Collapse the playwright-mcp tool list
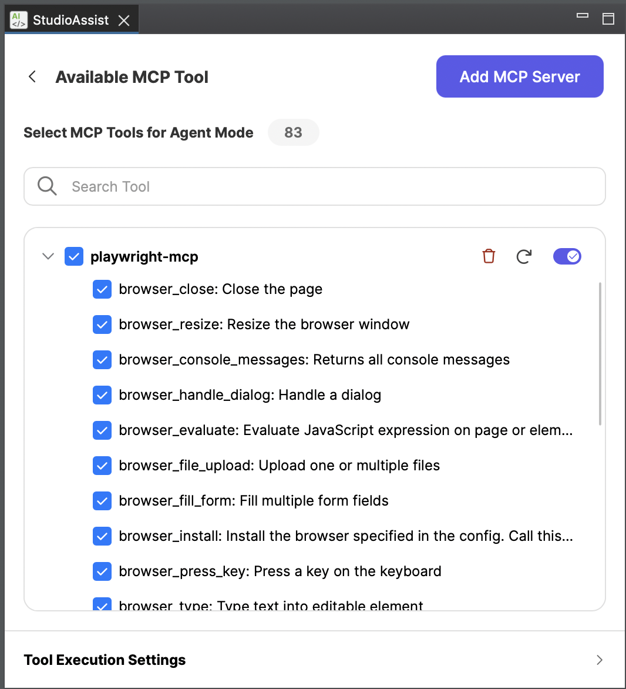This screenshot has height=689, width=626. pos(48,256)
